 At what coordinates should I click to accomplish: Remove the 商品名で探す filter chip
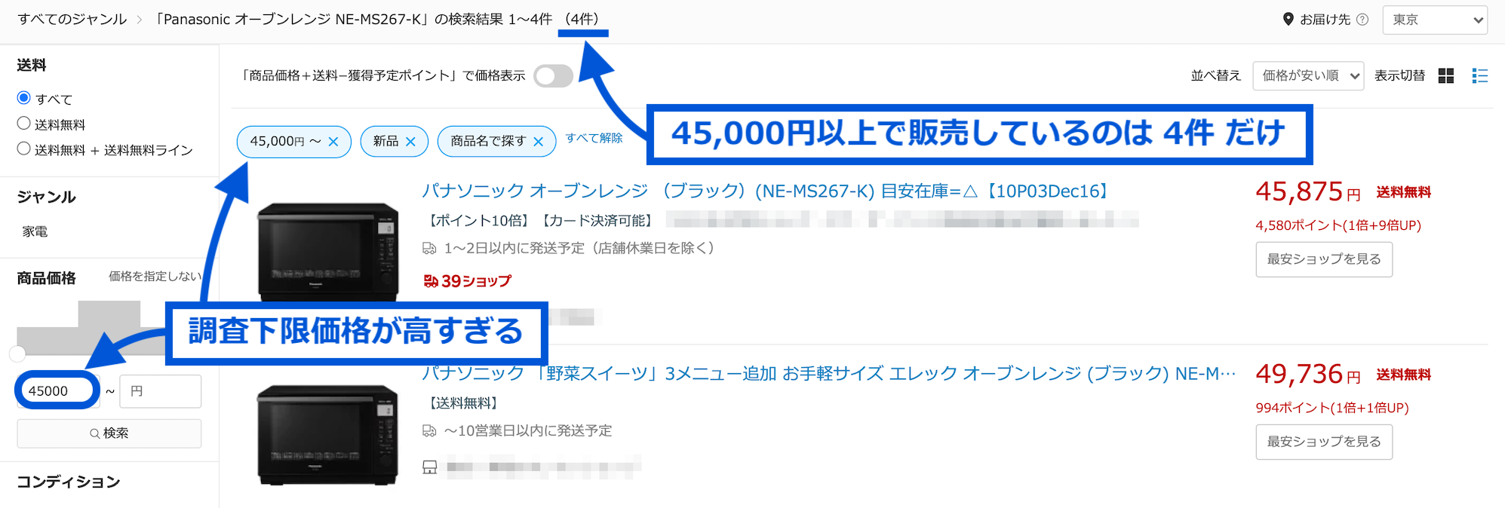[x=538, y=142]
